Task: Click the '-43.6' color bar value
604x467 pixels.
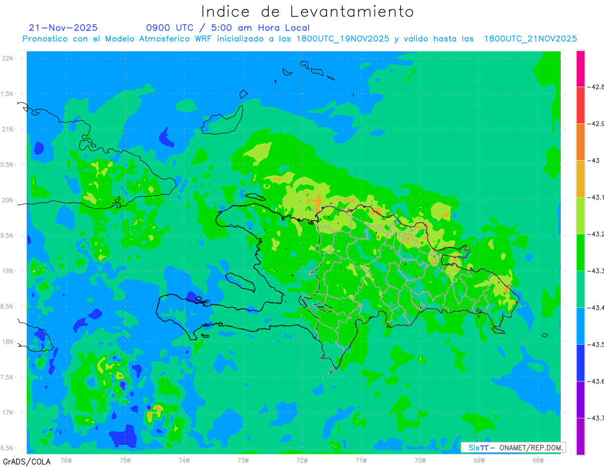Action: pyautogui.click(x=595, y=381)
